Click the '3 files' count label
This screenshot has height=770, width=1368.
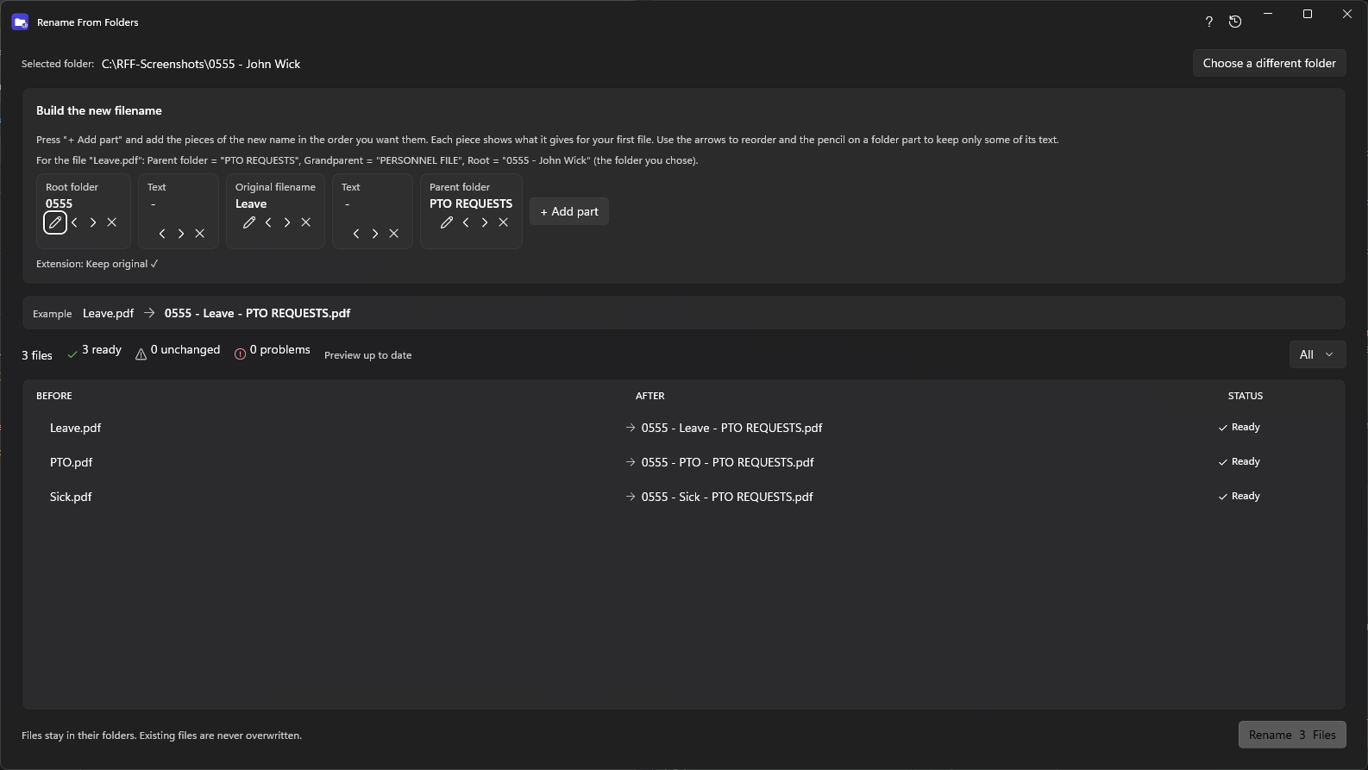[x=37, y=355]
